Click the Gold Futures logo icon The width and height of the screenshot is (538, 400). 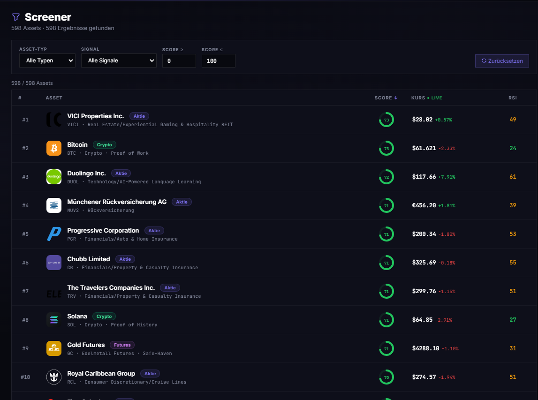point(54,348)
